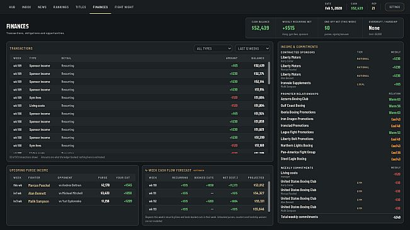Image resolution: width=410 pixels, height=230 pixels.
Task: Click opponent 'vs Andres Beltran'
Action: click(70, 185)
